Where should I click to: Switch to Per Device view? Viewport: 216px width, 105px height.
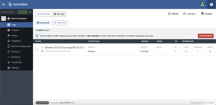(44, 14)
